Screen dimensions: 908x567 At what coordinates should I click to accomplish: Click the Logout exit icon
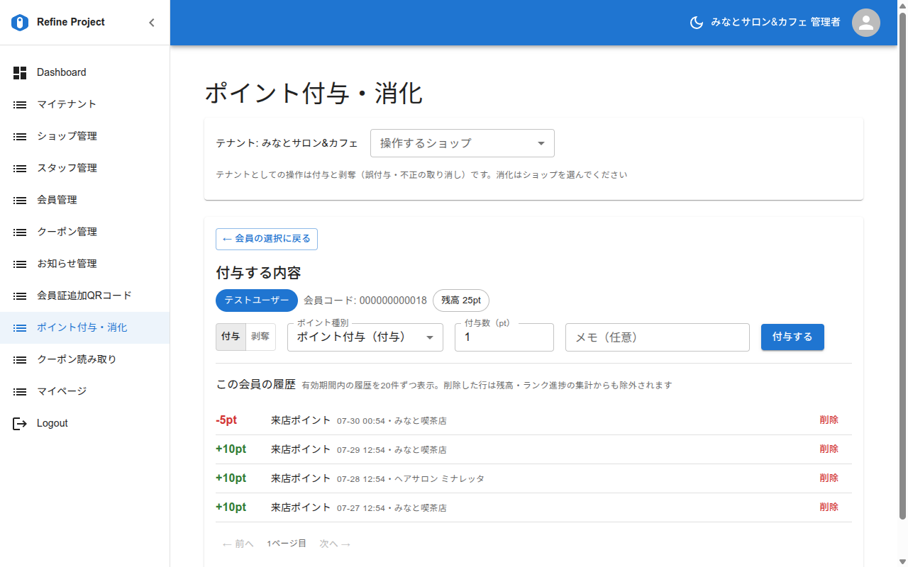pyautogui.click(x=20, y=423)
